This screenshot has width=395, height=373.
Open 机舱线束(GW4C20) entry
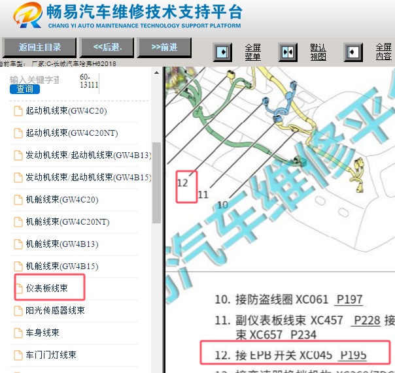(x=62, y=200)
